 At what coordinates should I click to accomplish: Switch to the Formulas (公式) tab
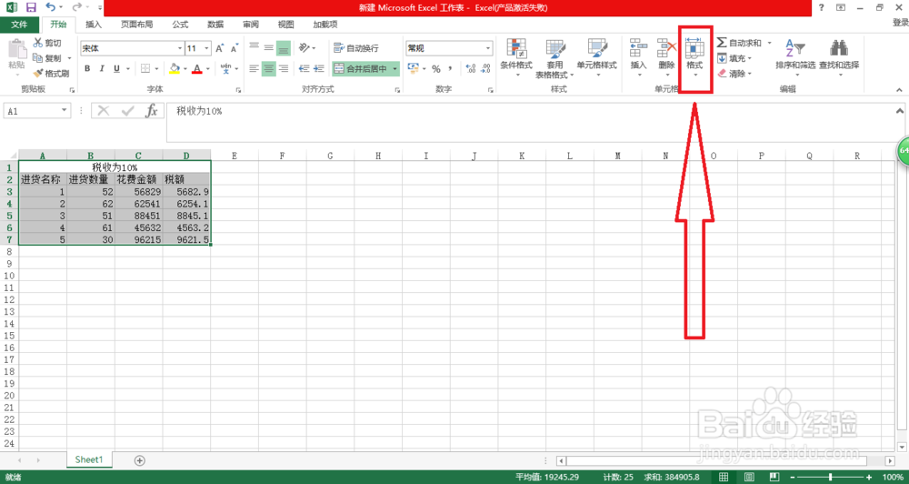[x=180, y=25]
